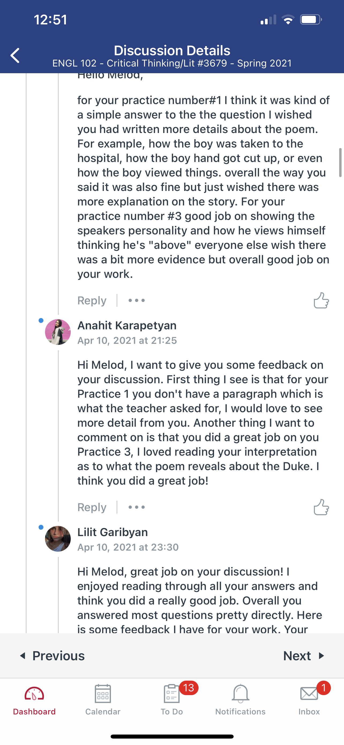This screenshot has width=344, height=745.
Task: Open Anahit Karapetyan's profile picture
Action: 58,332
